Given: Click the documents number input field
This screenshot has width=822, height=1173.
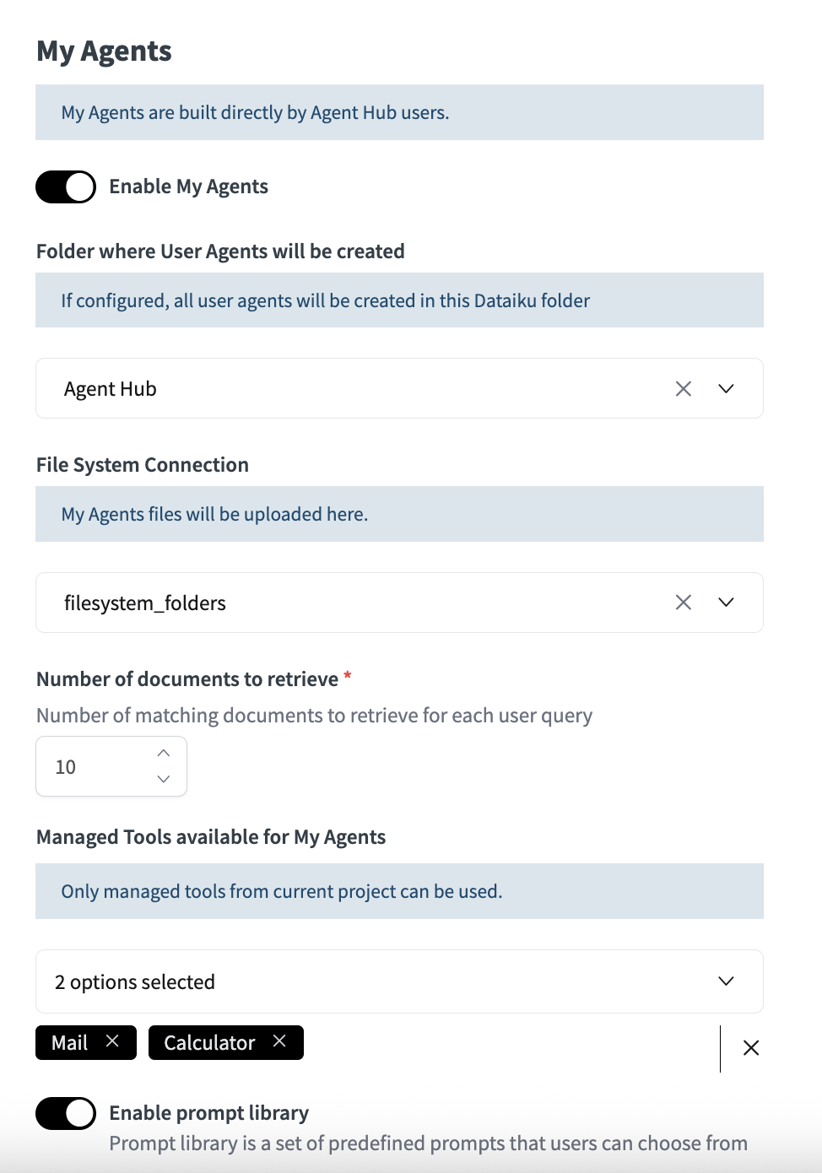Looking at the screenshot, I should click(93, 766).
